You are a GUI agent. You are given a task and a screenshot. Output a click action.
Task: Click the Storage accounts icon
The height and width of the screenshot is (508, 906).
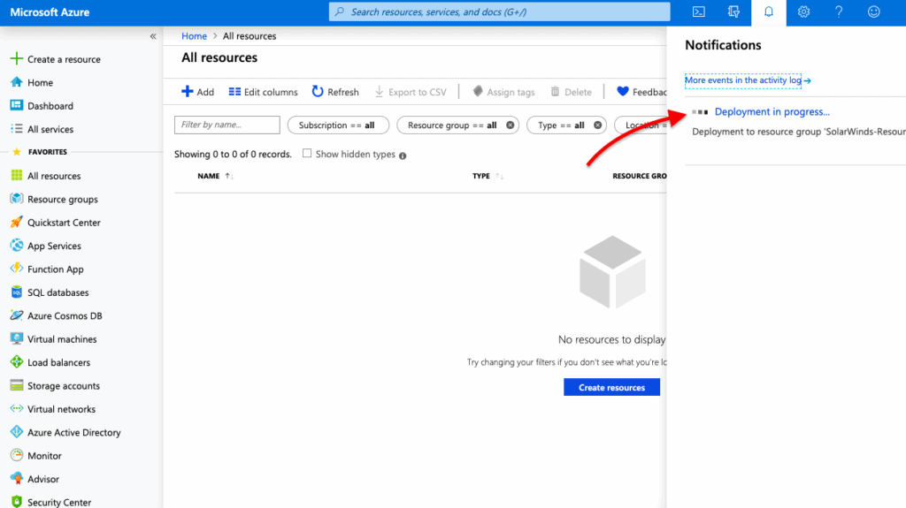point(17,385)
